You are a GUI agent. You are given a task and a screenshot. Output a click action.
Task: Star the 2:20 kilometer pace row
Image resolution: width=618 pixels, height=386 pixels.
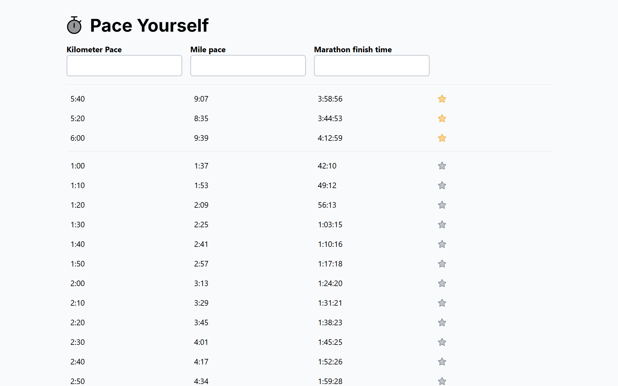[442, 323]
